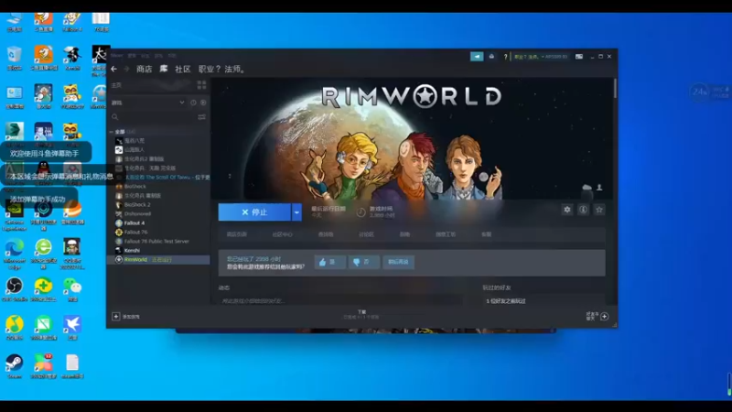
Task: Open 客服 support link
Action: pos(487,234)
